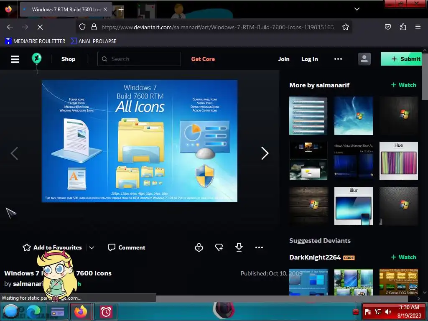Viewport: 428px width, 321px height.
Task: Open the Vista Ultimate Blue thumbnail
Action: 354,161
